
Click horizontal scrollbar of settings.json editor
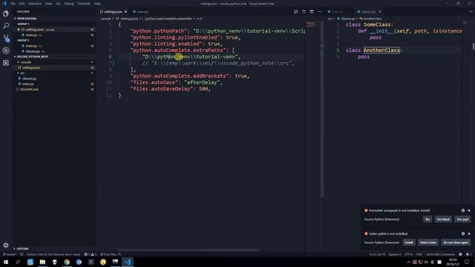189,250
